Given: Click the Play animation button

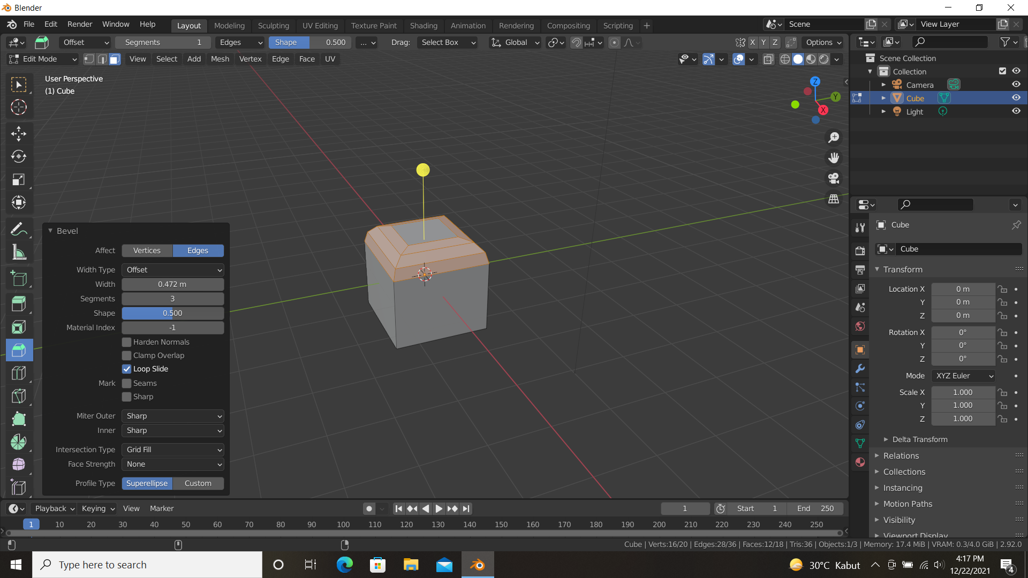Looking at the screenshot, I should pyautogui.click(x=439, y=508).
